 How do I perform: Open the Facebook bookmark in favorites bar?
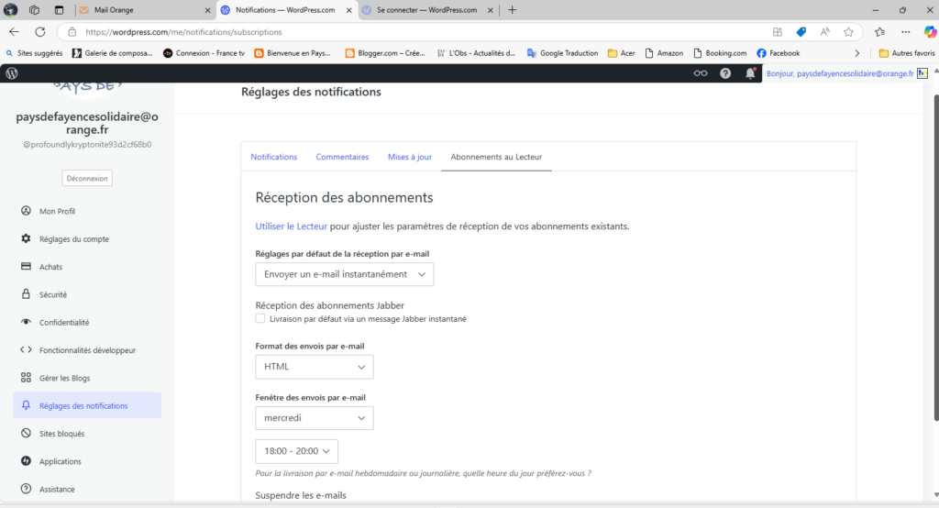coord(779,53)
